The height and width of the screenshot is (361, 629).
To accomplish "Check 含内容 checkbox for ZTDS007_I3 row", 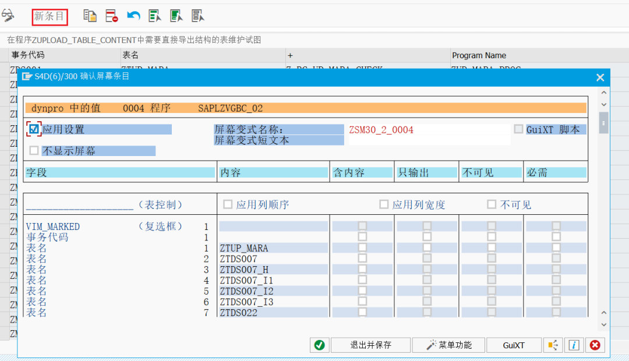I will (x=363, y=301).
